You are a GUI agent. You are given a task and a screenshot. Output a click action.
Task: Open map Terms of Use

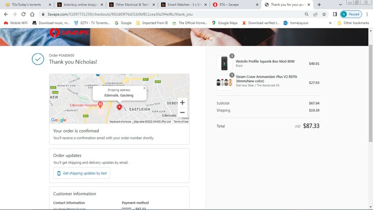tap(181, 121)
